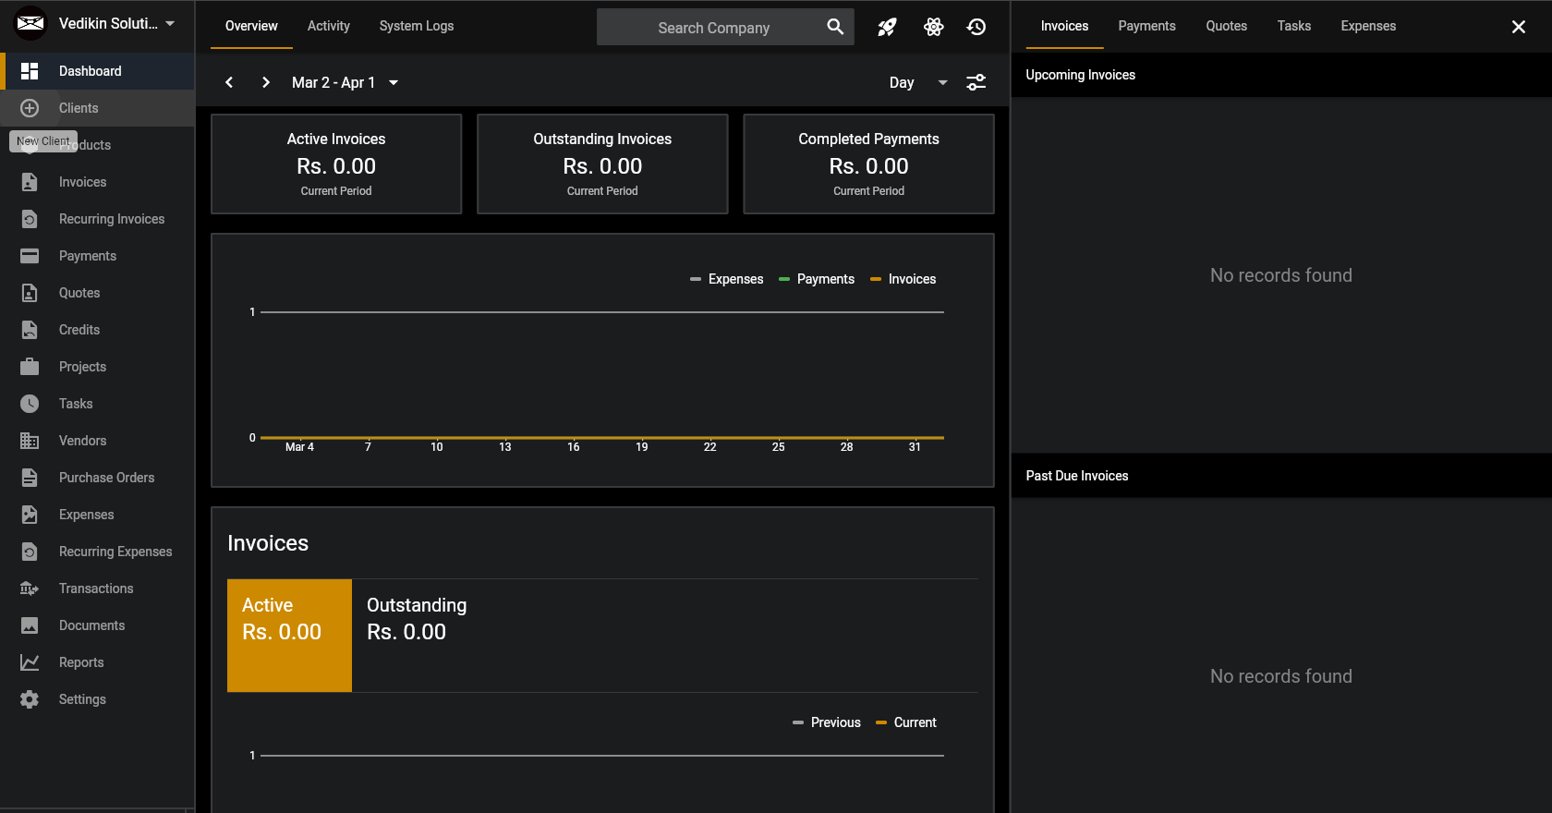The image size is (1552, 813).
Task: Click the rocket icon in top bar
Action: [x=887, y=27]
